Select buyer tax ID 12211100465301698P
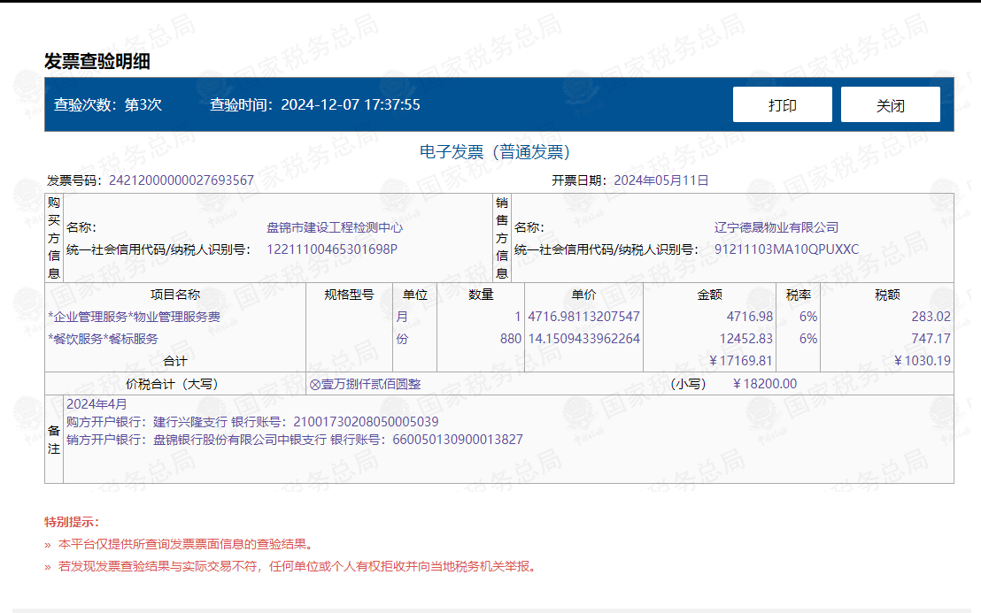The image size is (981, 613). pos(332,249)
